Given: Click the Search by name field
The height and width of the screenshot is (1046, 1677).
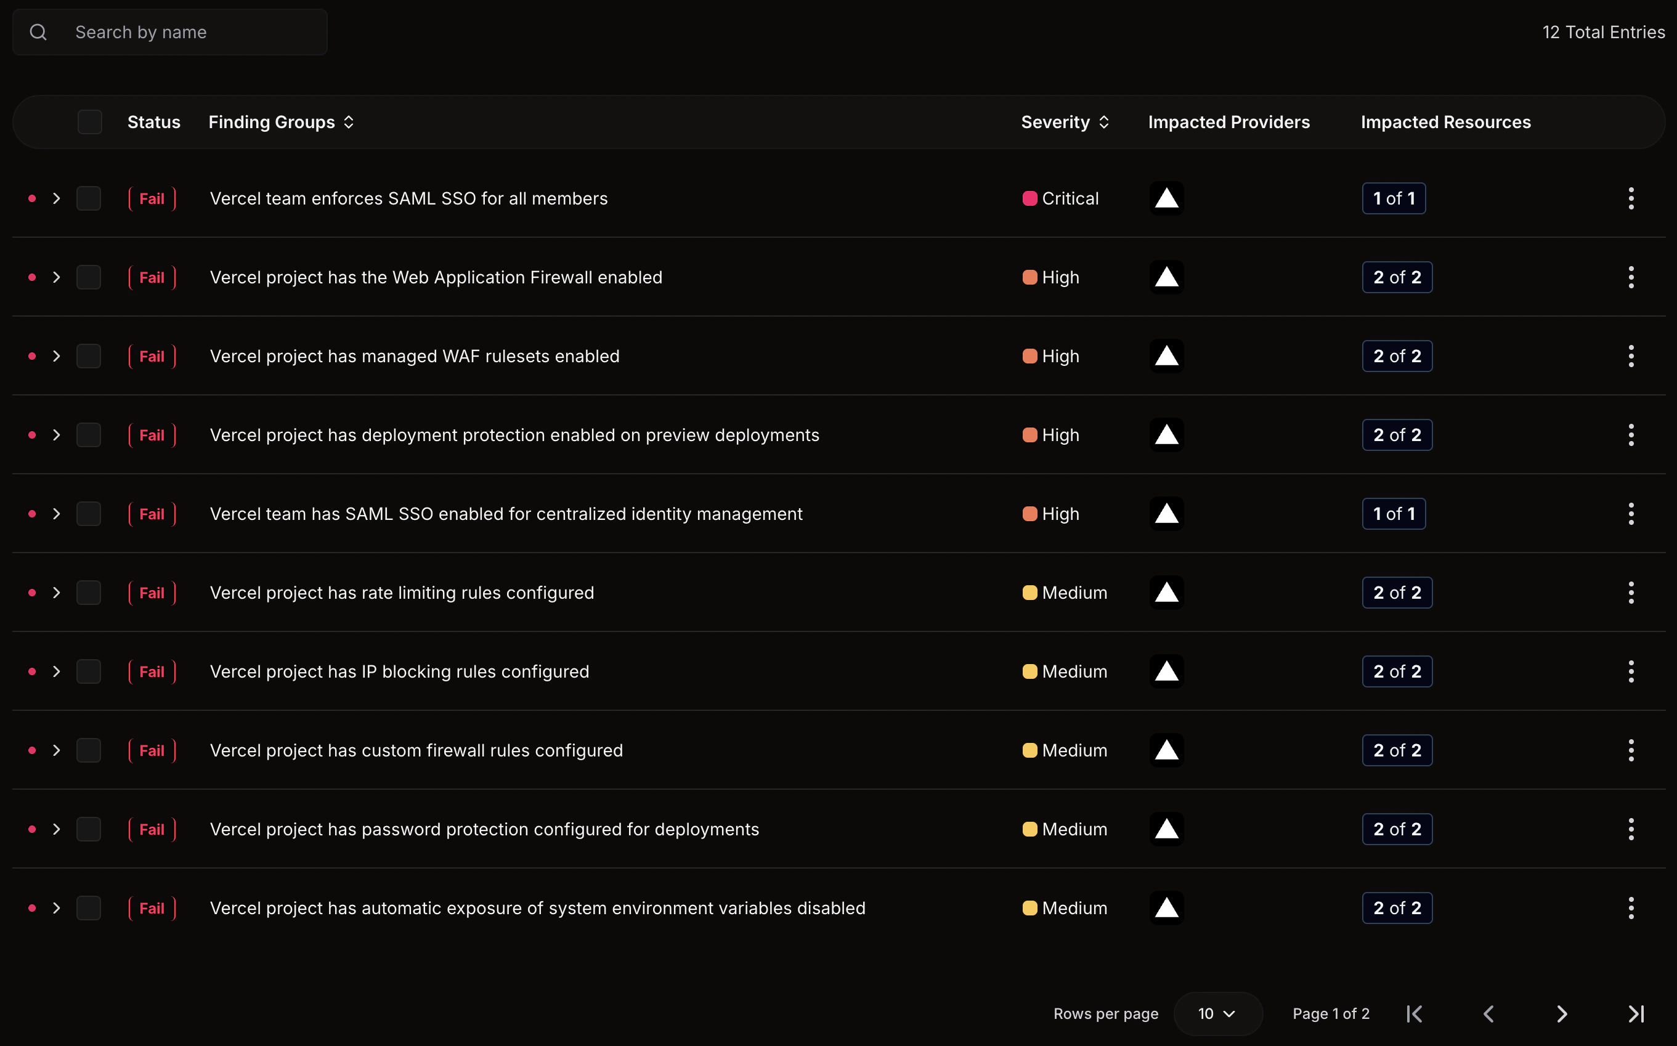Looking at the screenshot, I should [x=169, y=32].
